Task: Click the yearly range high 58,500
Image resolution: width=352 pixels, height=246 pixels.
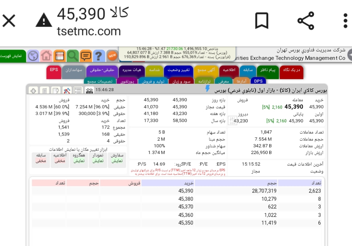Action: click(x=180, y=121)
